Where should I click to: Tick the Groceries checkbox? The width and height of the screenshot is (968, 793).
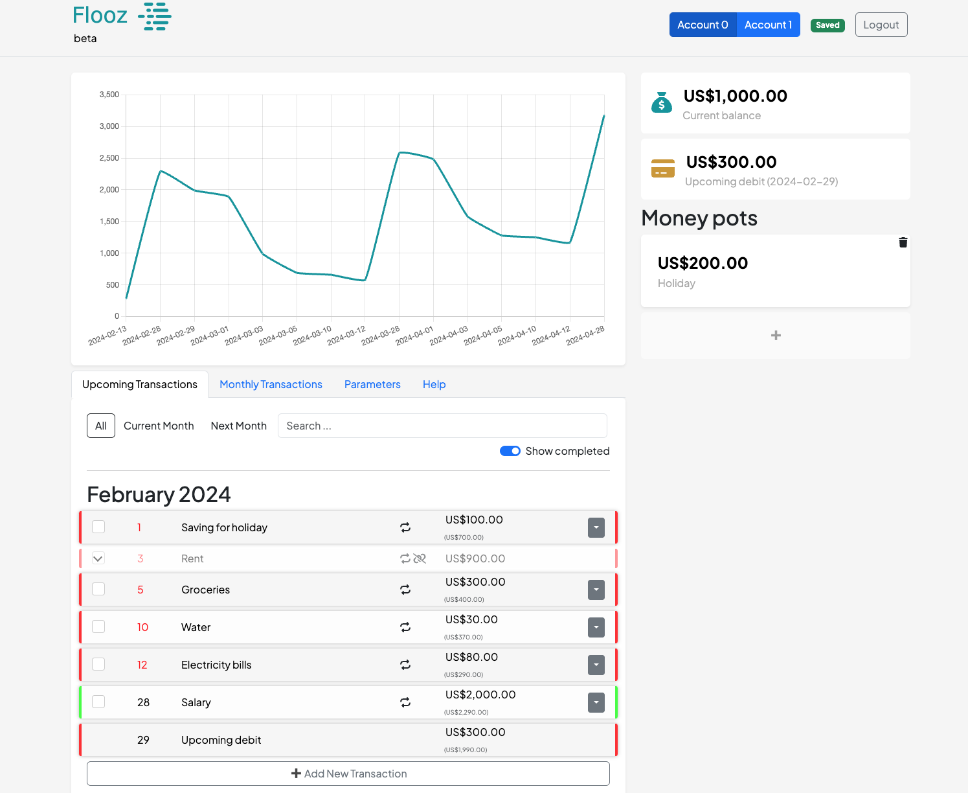[x=98, y=589]
